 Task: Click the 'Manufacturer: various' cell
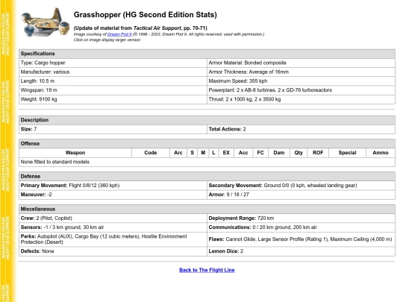(113, 72)
